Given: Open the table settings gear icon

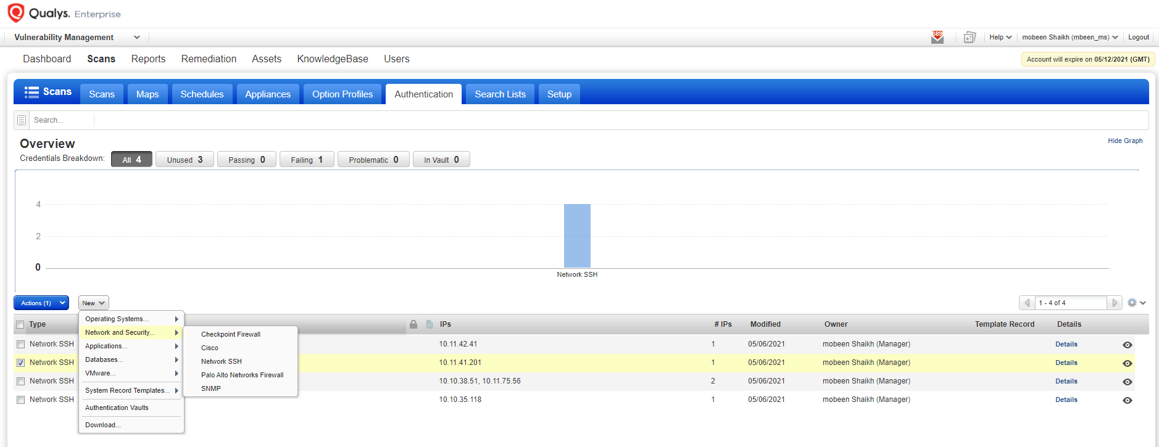Looking at the screenshot, I should (1132, 303).
